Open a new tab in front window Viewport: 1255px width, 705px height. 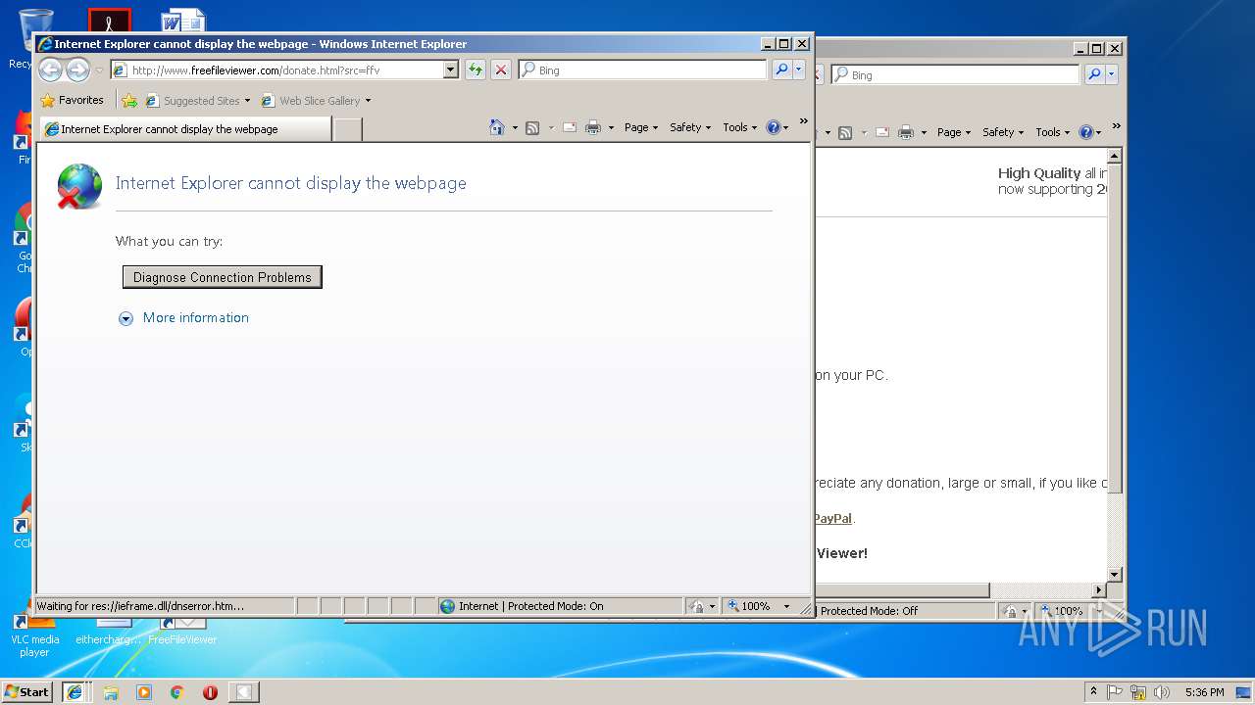[348, 129]
